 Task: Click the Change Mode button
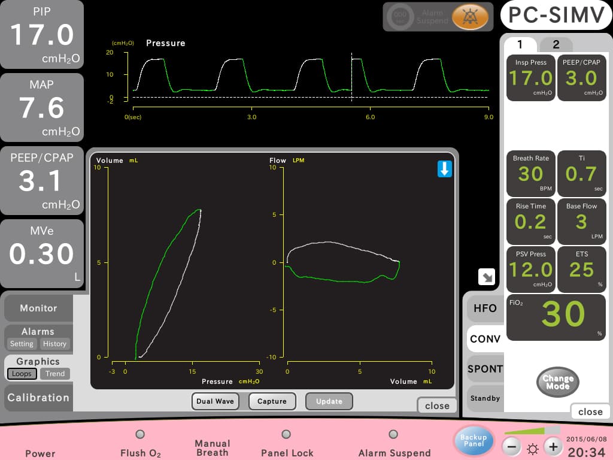[558, 382]
